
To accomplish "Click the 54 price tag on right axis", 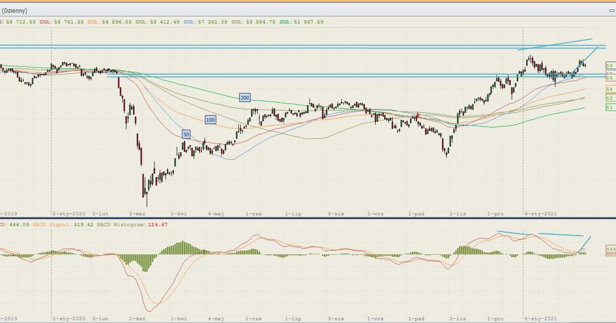I will click(x=609, y=89).
